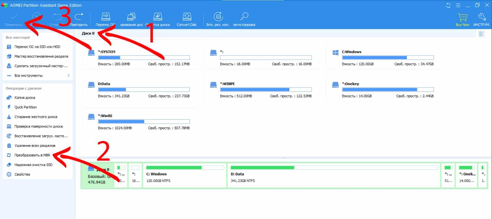Click 'Емкость : 1024.00MB' text of WinRE

(115, 128)
